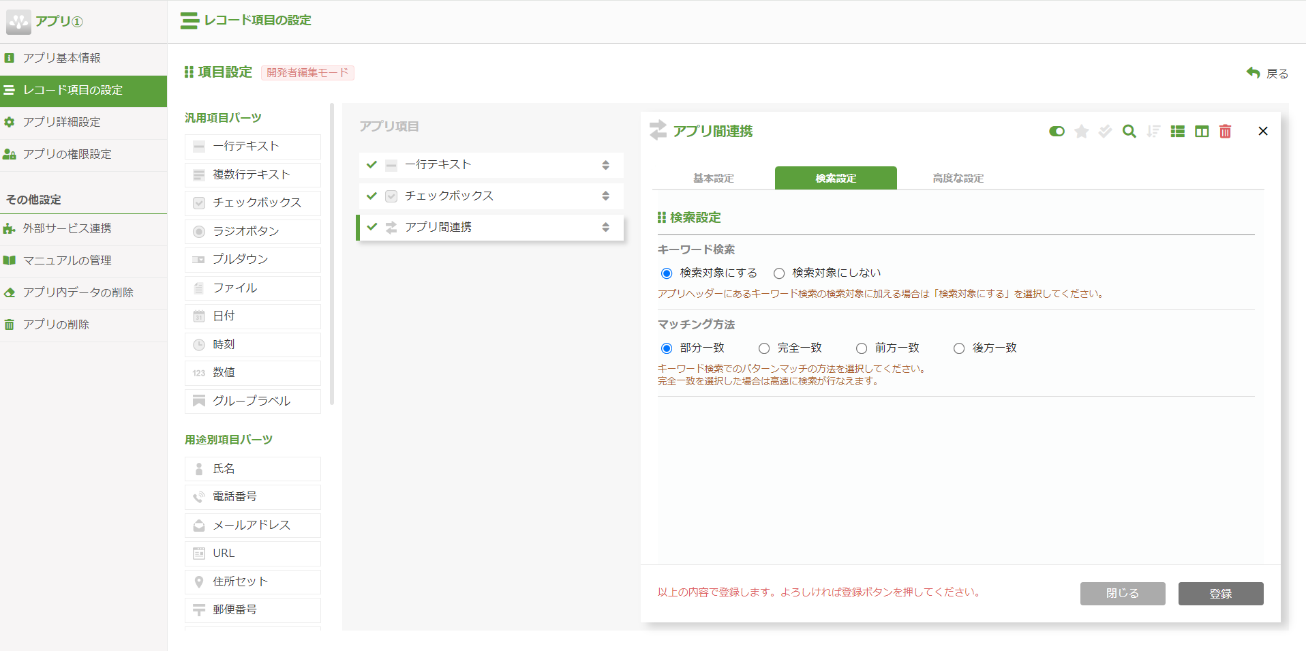Click the reorder arrows on アプリ間連携 item
This screenshot has height=651, width=1306.
[x=605, y=227]
